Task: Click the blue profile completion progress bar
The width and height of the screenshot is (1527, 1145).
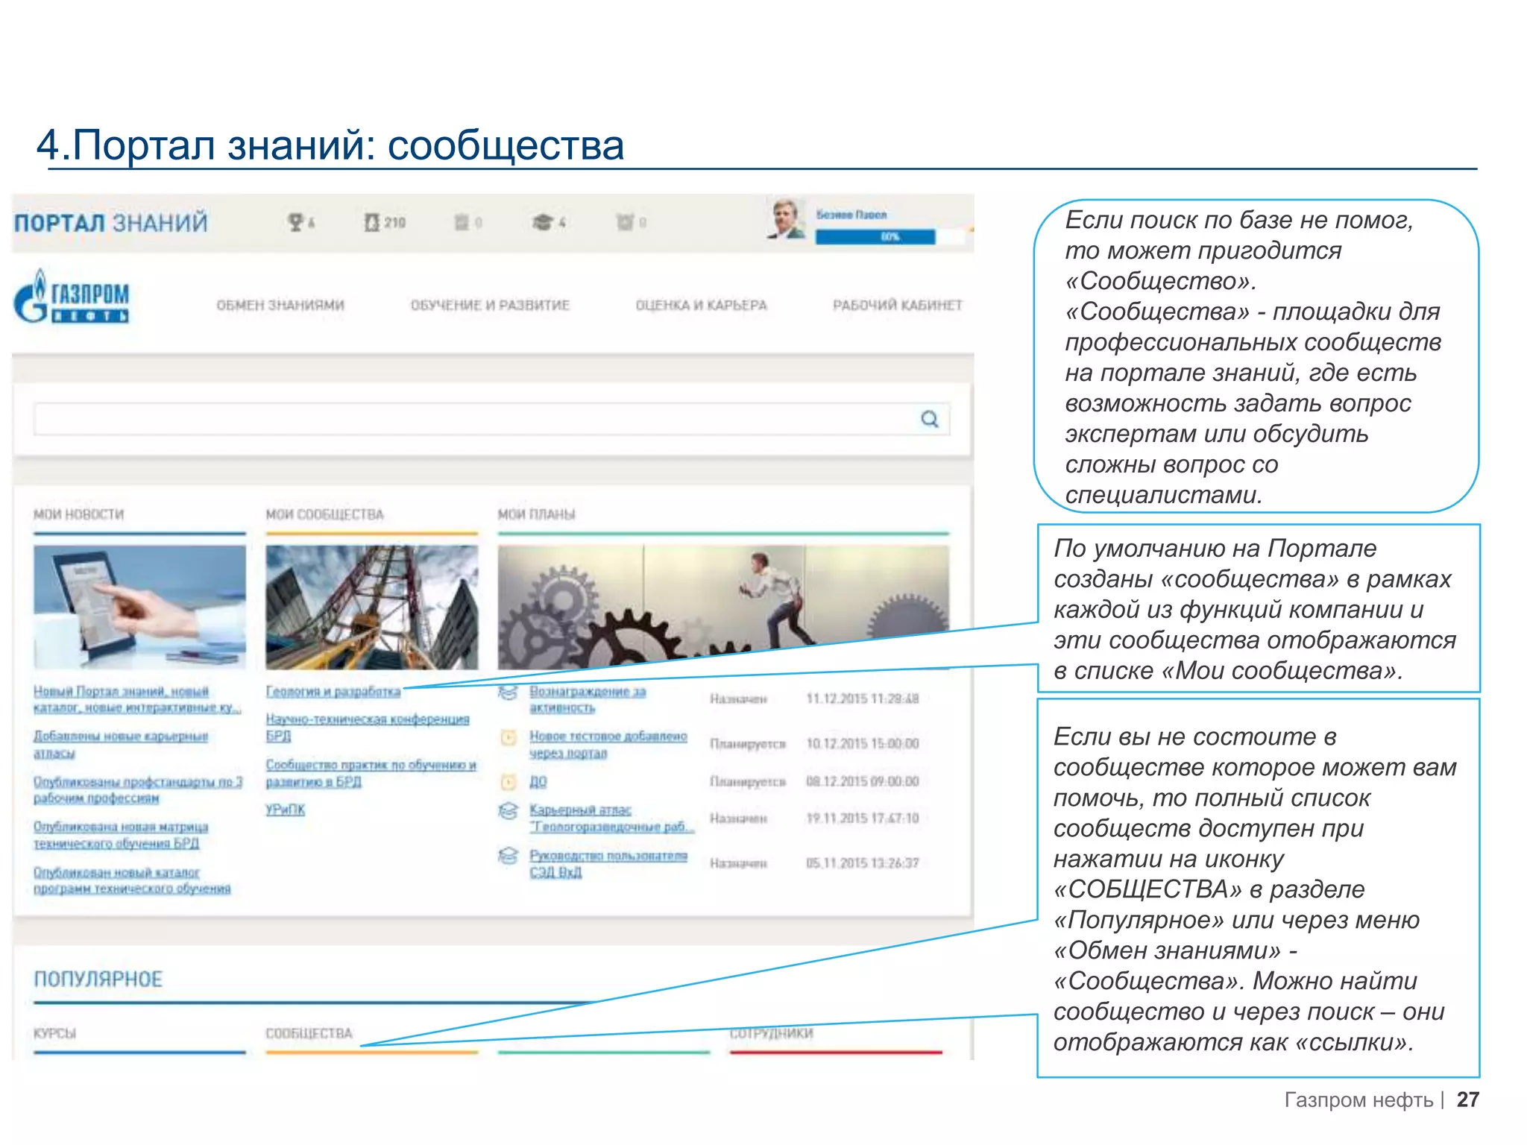Action: point(875,237)
